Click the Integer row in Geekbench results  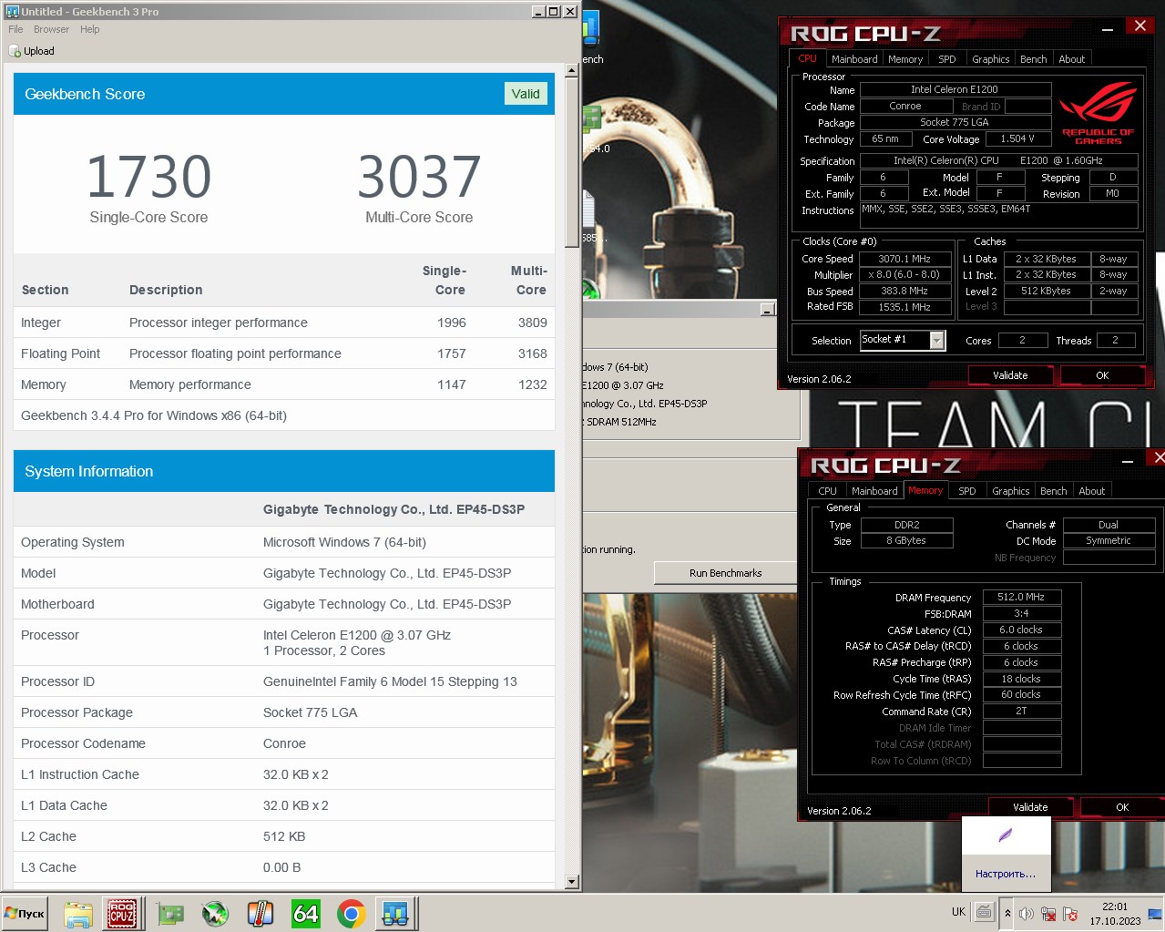tap(284, 323)
